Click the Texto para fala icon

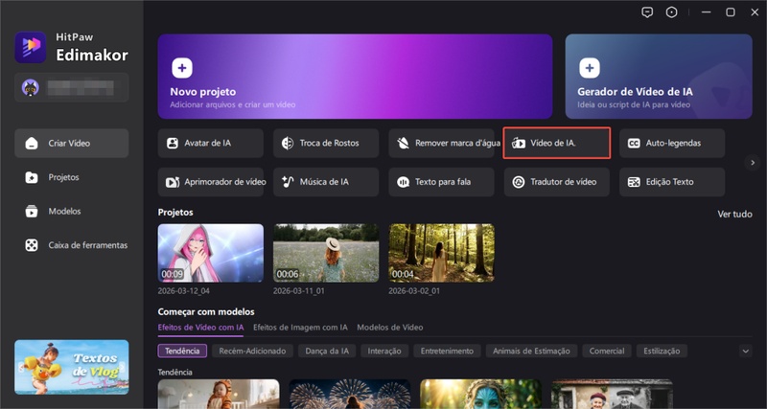coord(403,182)
